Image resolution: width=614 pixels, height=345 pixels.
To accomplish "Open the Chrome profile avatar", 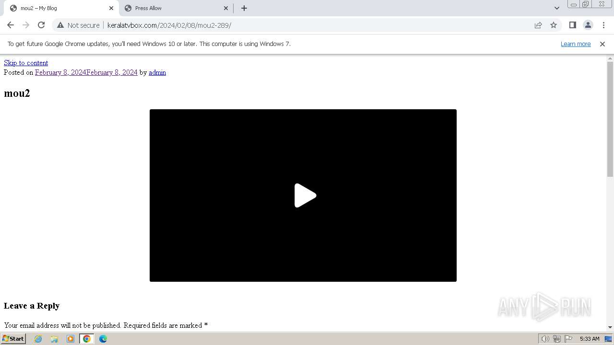I will [x=588, y=25].
